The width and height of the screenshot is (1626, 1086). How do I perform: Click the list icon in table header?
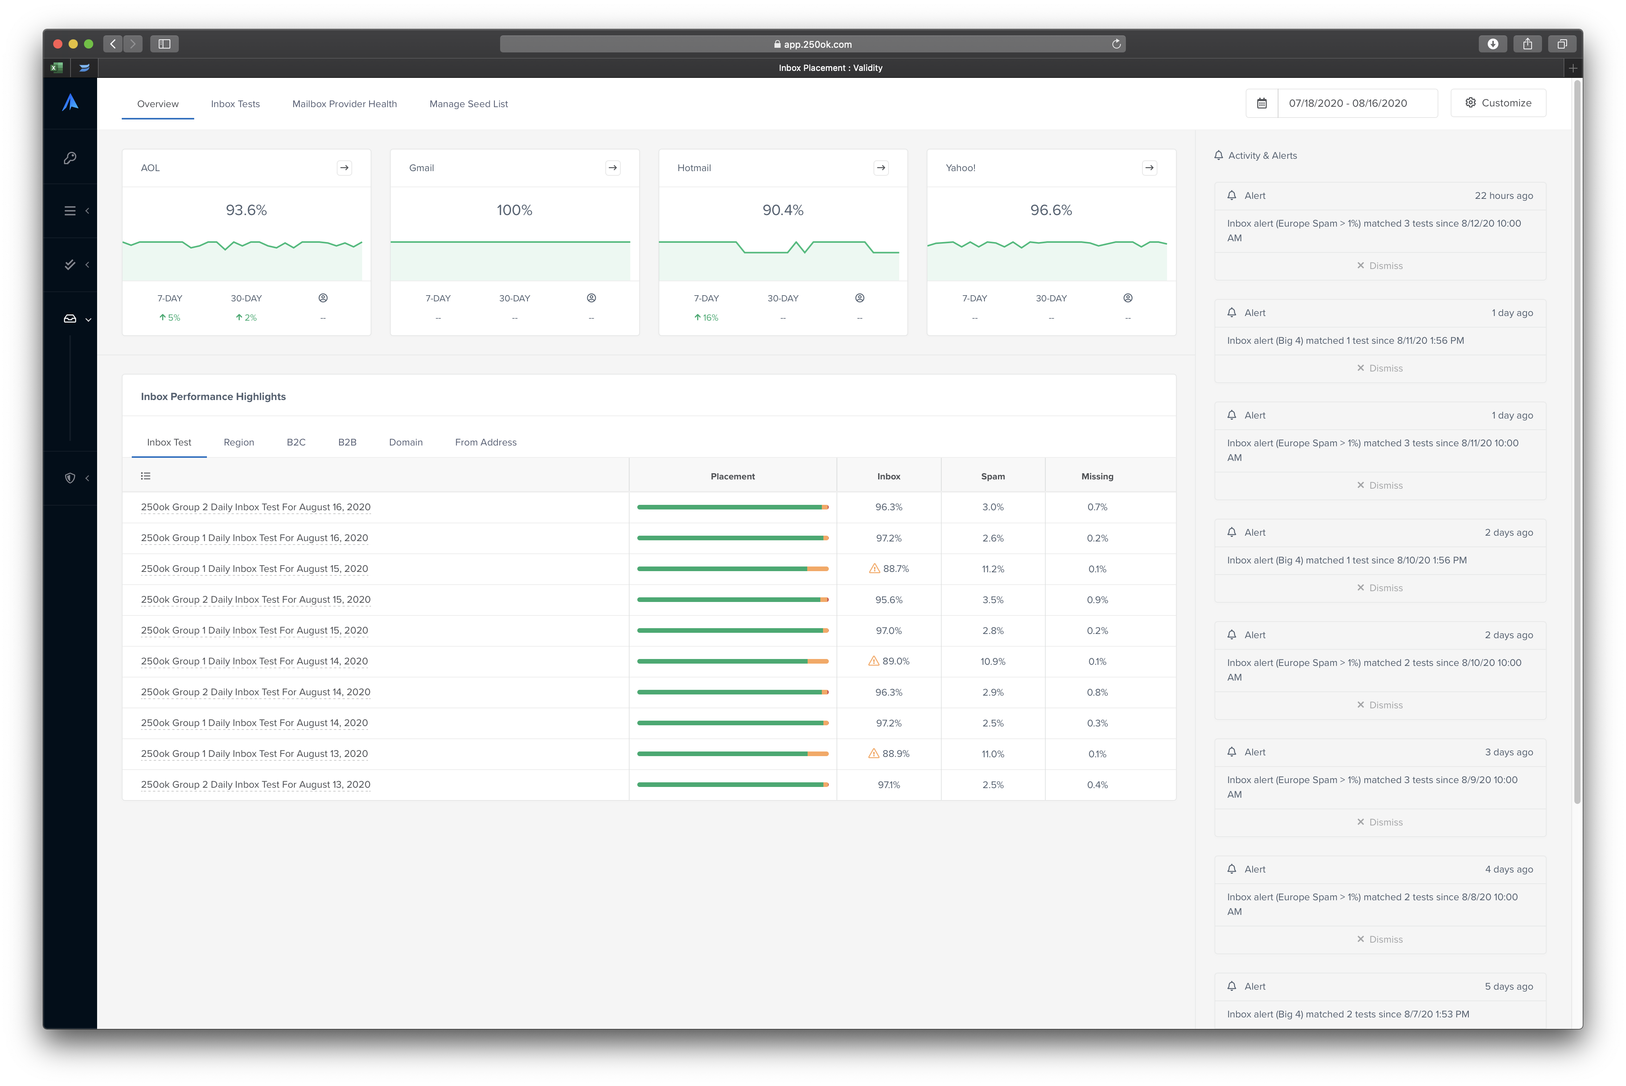pos(145,476)
